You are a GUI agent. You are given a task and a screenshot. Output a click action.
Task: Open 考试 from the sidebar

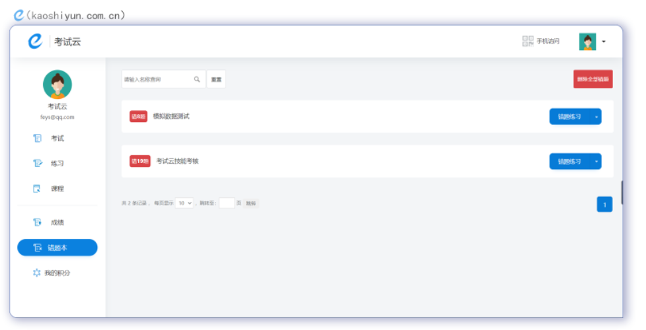coord(57,139)
